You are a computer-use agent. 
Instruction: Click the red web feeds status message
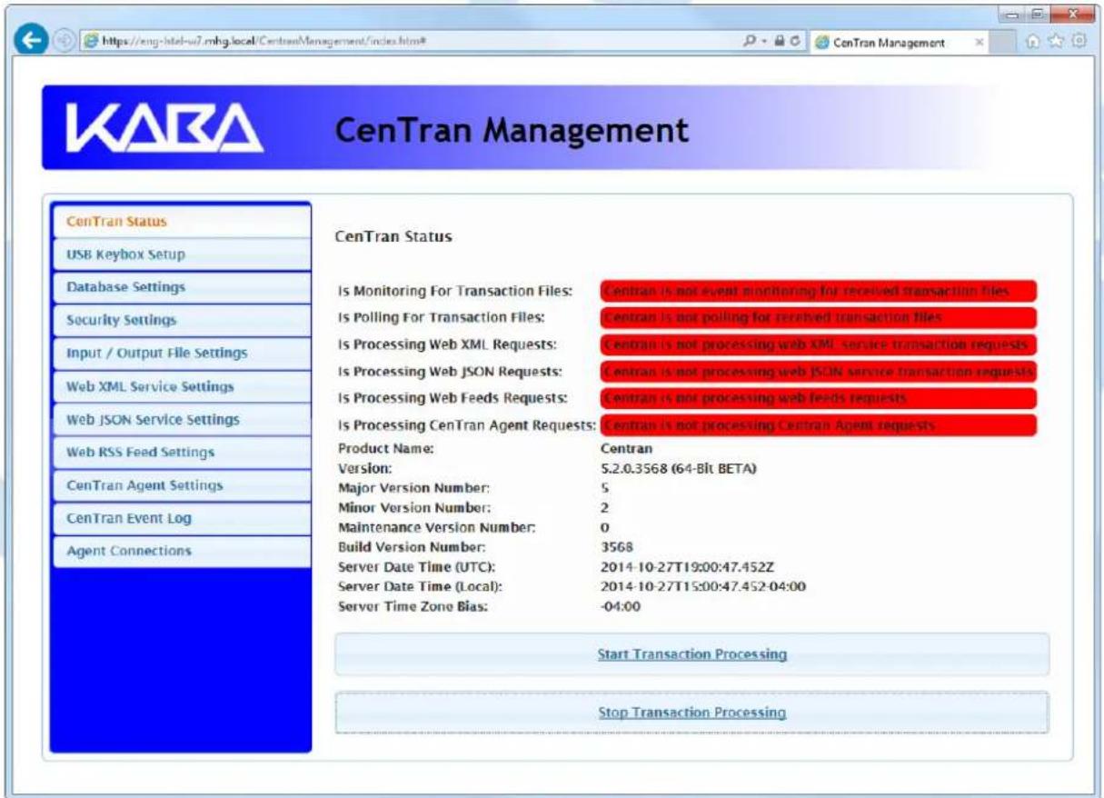click(818, 398)
